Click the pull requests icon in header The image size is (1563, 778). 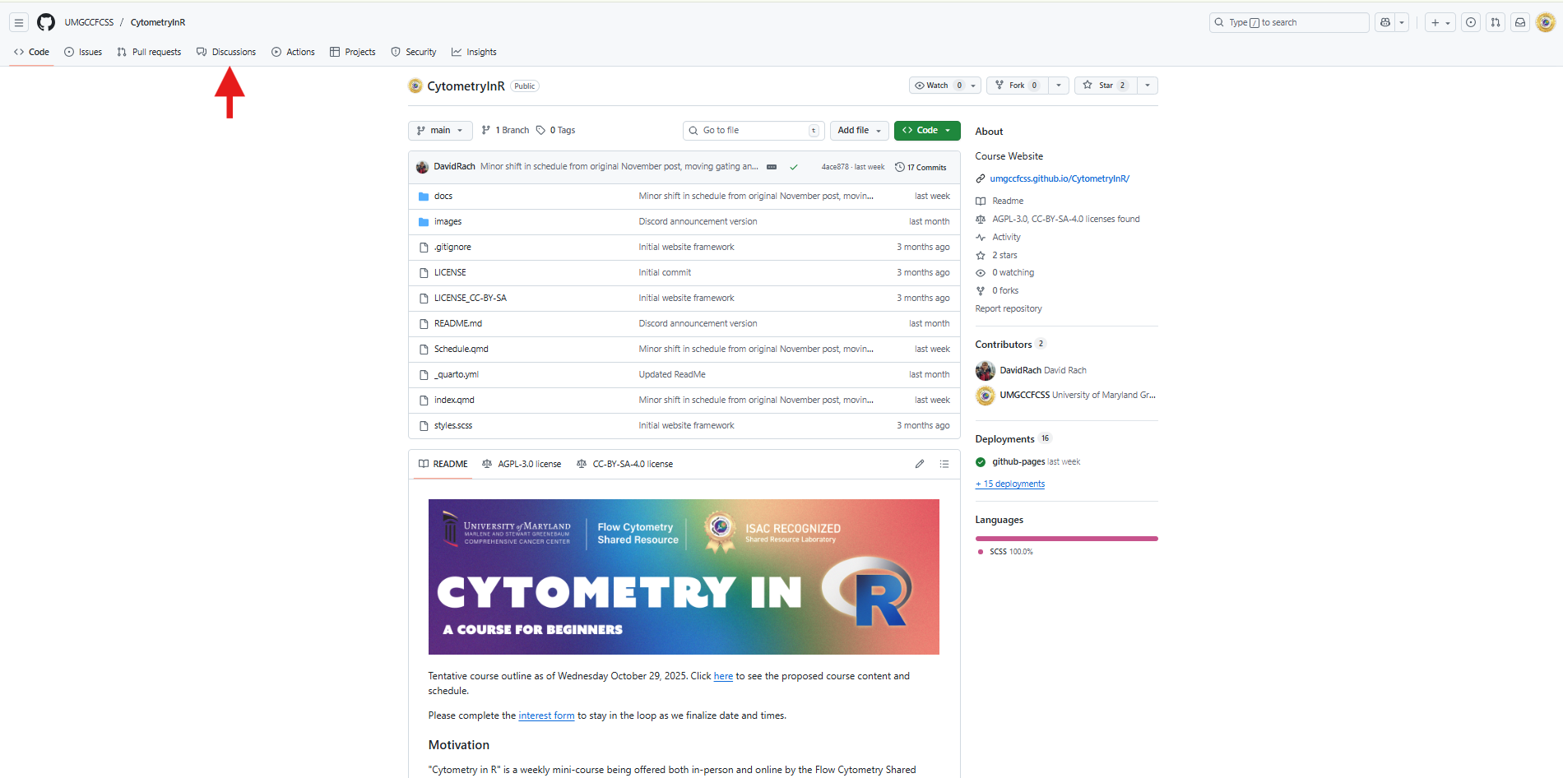[x=1496, y=22]
